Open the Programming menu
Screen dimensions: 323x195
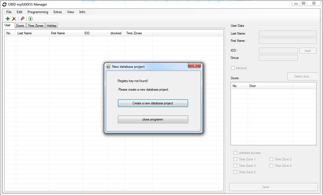pyautogui.click(x=38, y=12)
